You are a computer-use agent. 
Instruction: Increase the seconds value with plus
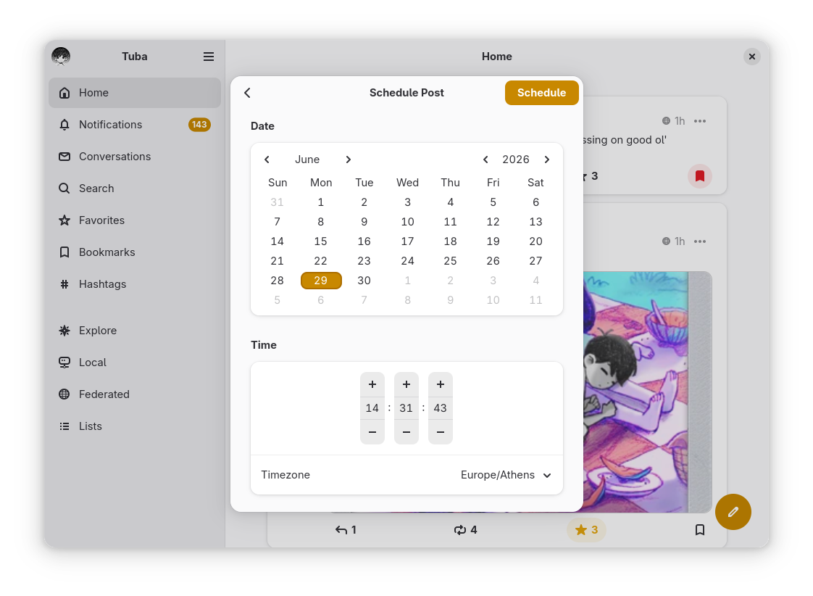tap(441, 384)
